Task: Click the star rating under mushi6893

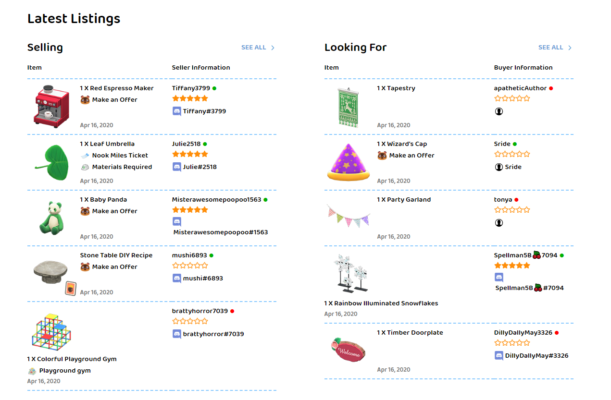Action: click(x=190, y=265)
